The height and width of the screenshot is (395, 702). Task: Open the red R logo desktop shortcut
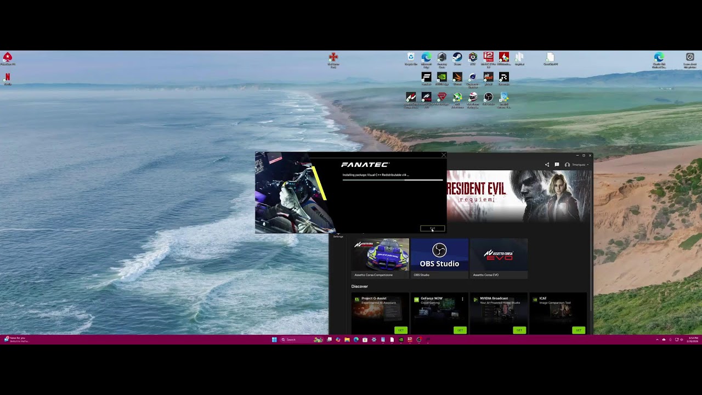pyautogui.click(x=441, y=99)
